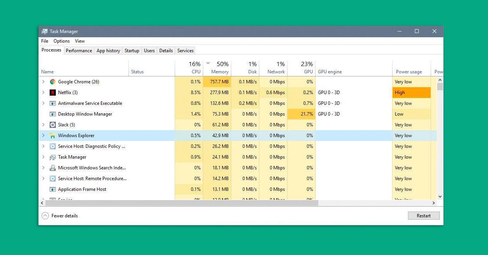Viewport: 488px width, 255px height.
Task: Click the horizontal scrollbar right arrow
Action: tap(433, 203)
